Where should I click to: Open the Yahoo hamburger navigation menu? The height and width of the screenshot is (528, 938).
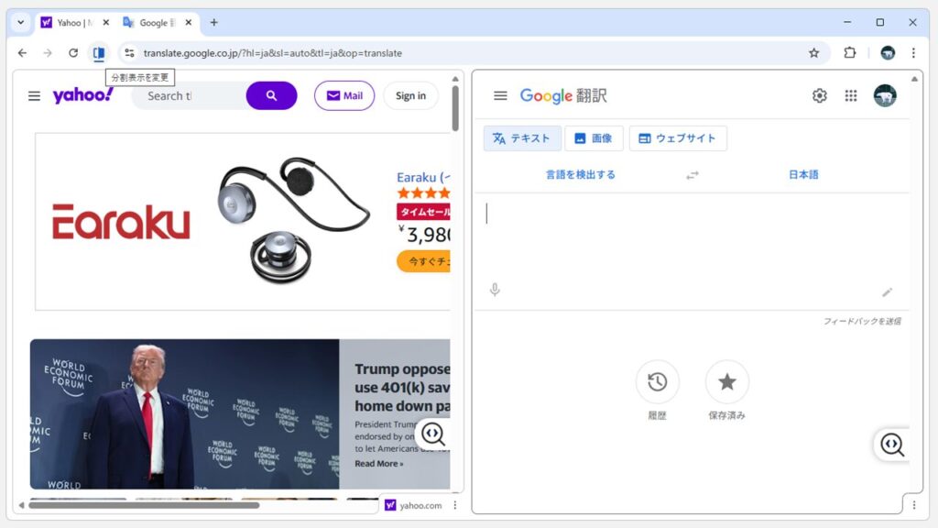coord(34,95)
